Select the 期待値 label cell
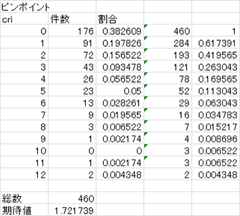Image resolution: width=240 pixels, height=216 pixels. click(x=24, y=210)
